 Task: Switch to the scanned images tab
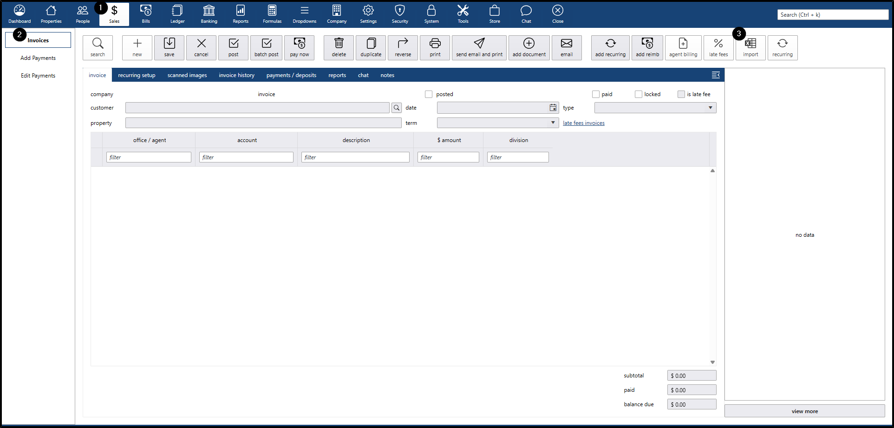tap(187, 75)
